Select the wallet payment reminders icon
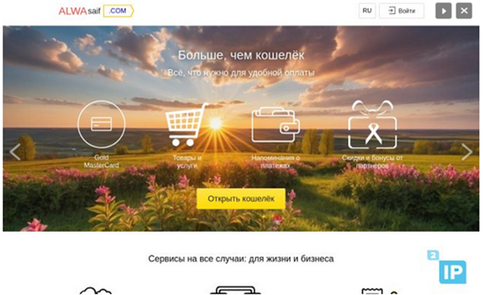Viewport: 485px width, 295px height. click(x=276, y=125)
